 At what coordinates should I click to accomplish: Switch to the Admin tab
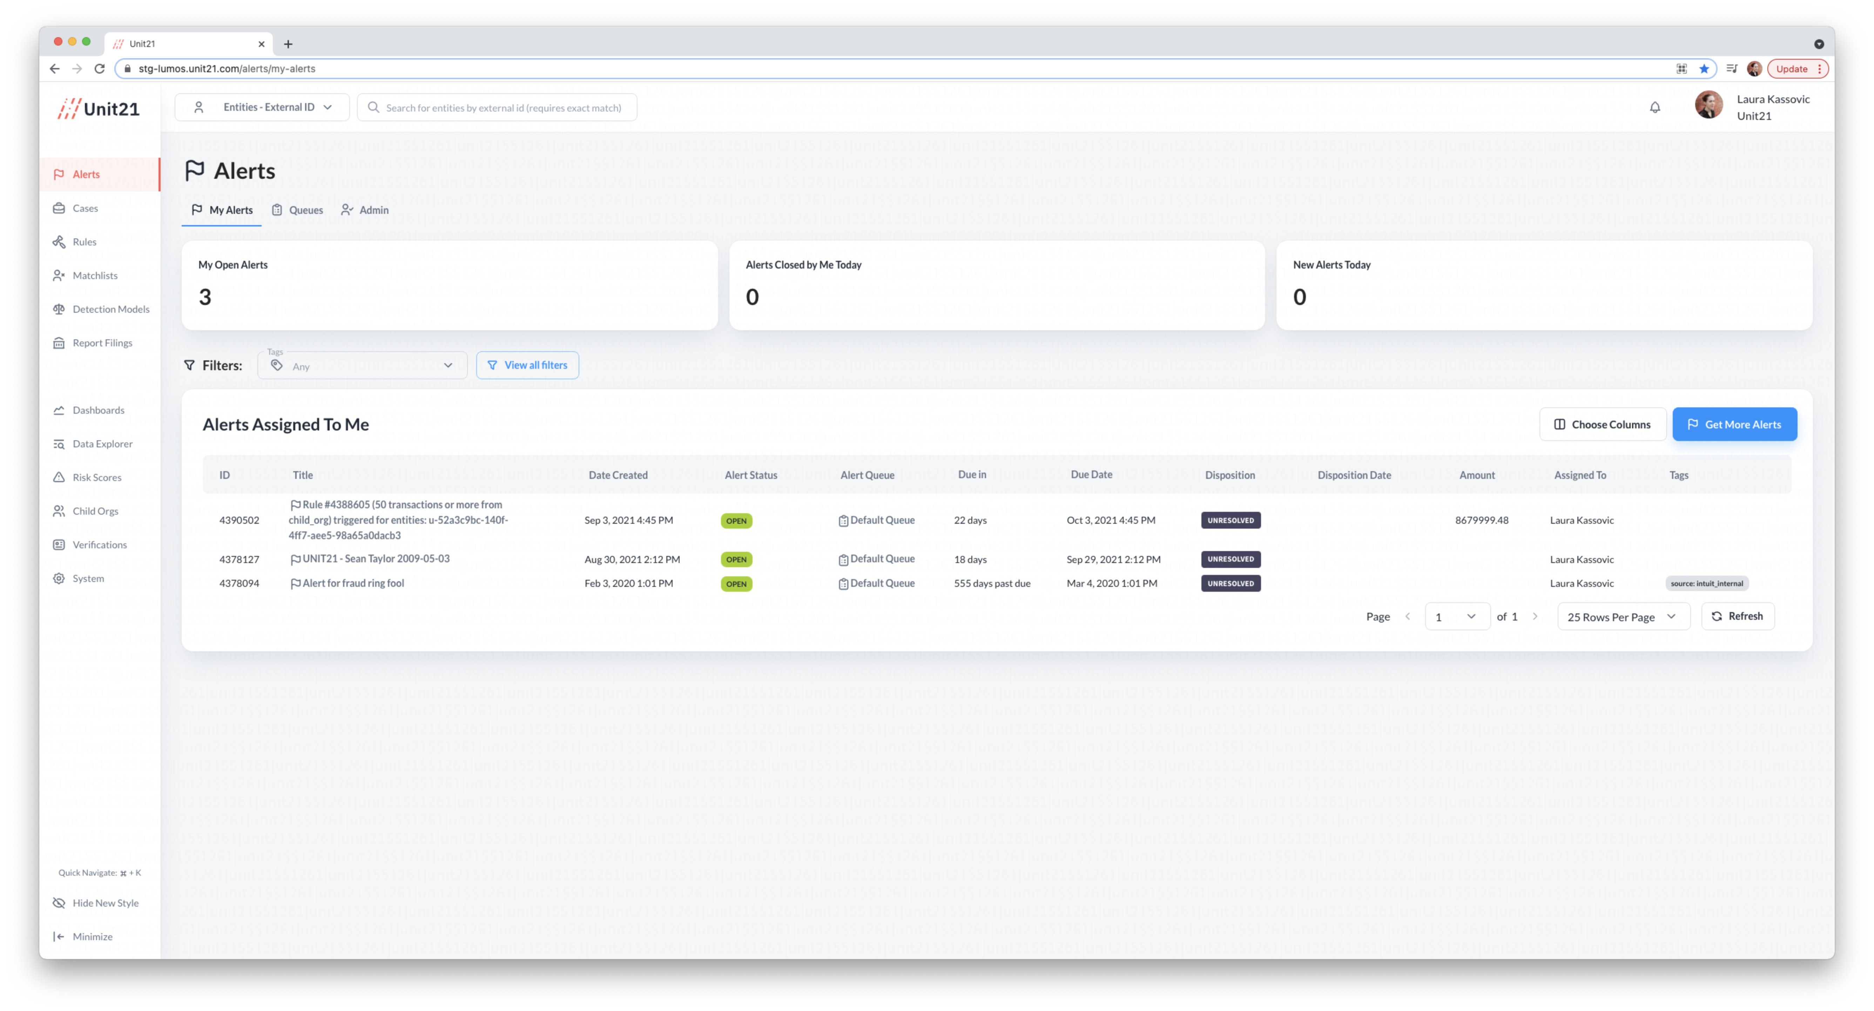tap(365, 210)
